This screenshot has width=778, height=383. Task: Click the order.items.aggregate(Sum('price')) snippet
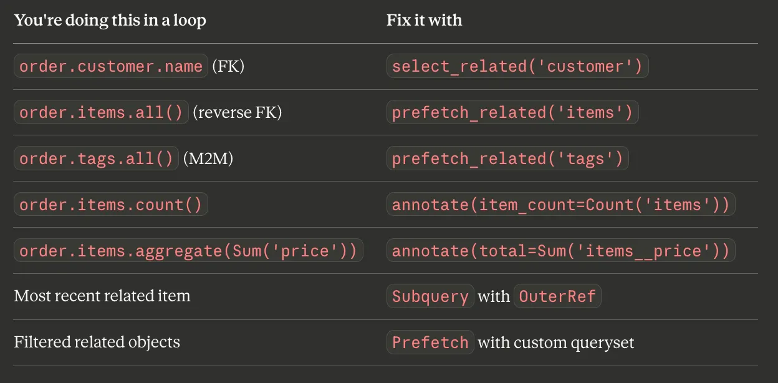point(188,251)
